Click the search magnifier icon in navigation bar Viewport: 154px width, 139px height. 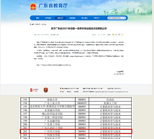124,18
